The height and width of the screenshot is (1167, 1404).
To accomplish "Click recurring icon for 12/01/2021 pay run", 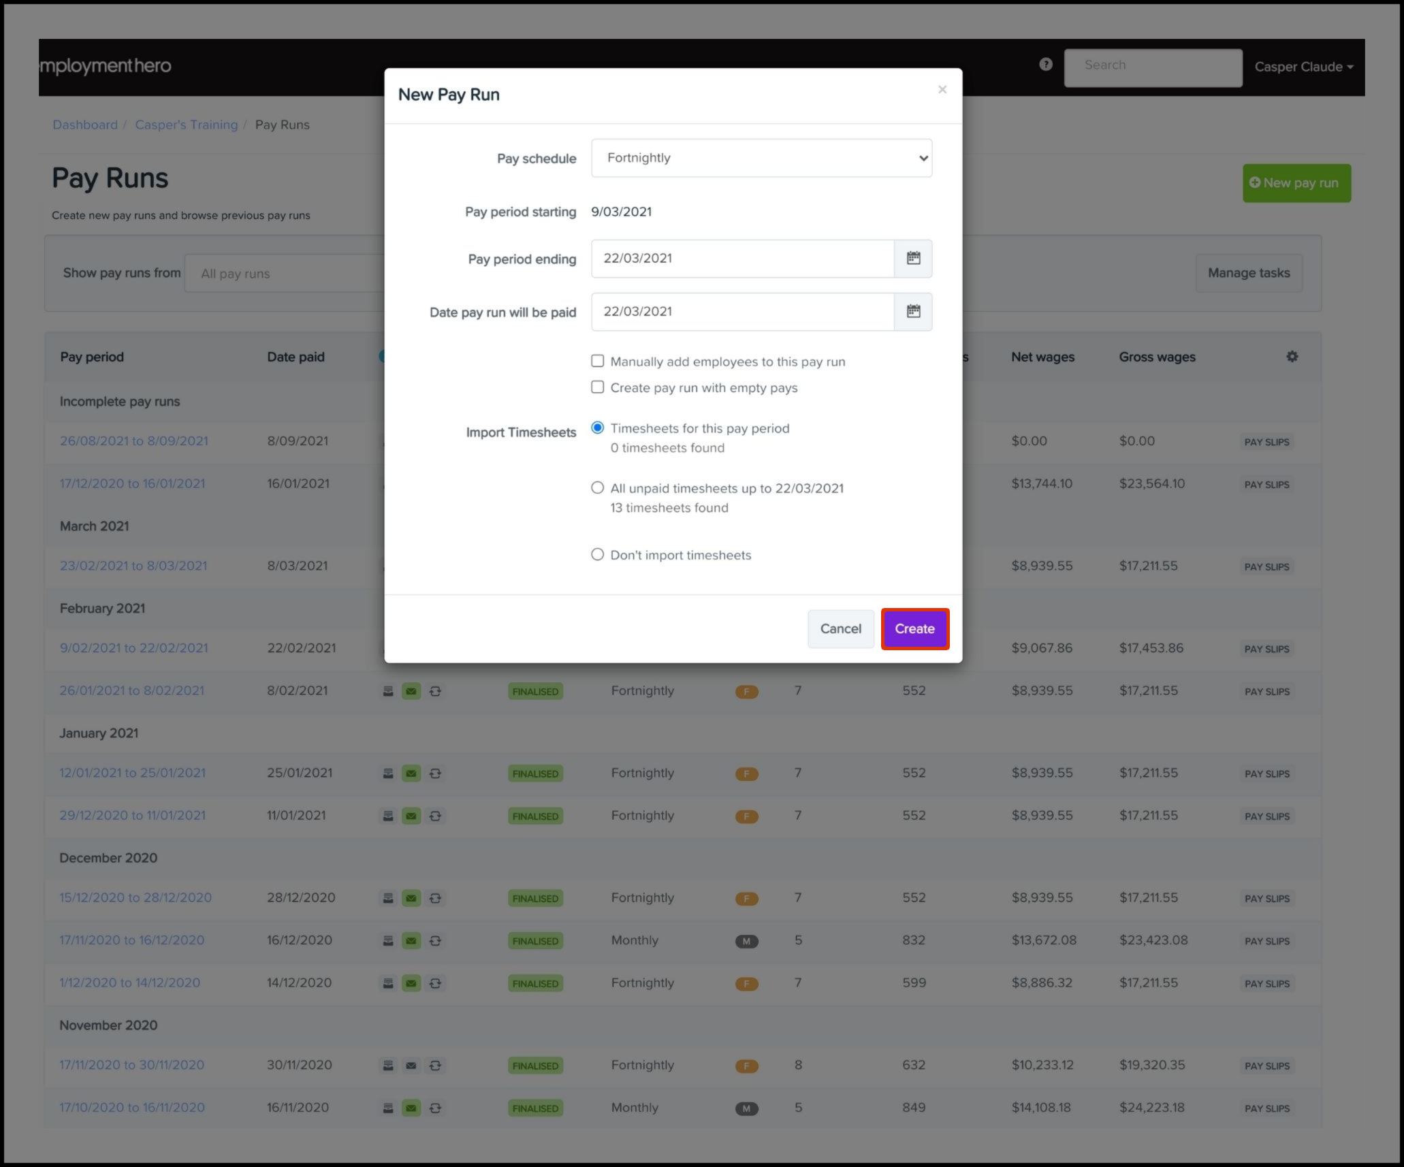I will (x=435, y=773).
